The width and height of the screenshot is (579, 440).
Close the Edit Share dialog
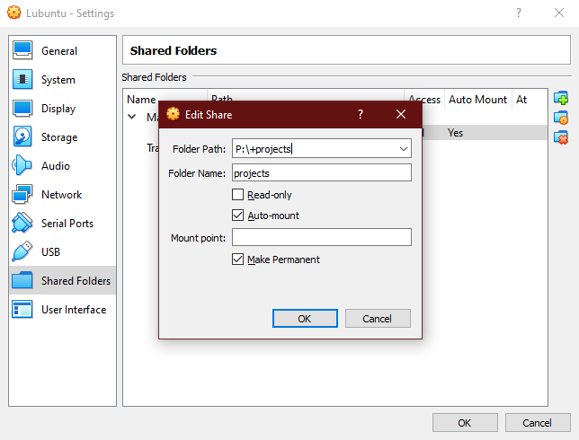pyautogui.click(x=401, y=114)
